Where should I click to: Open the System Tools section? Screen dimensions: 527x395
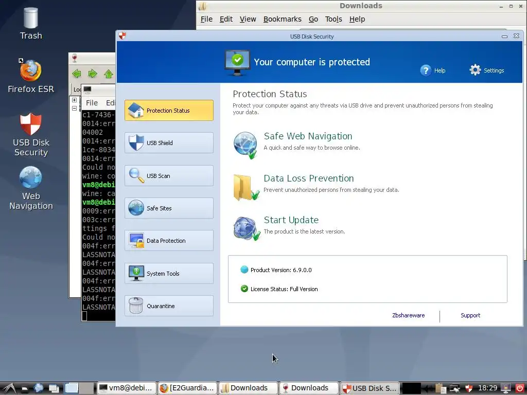[169, 274]
